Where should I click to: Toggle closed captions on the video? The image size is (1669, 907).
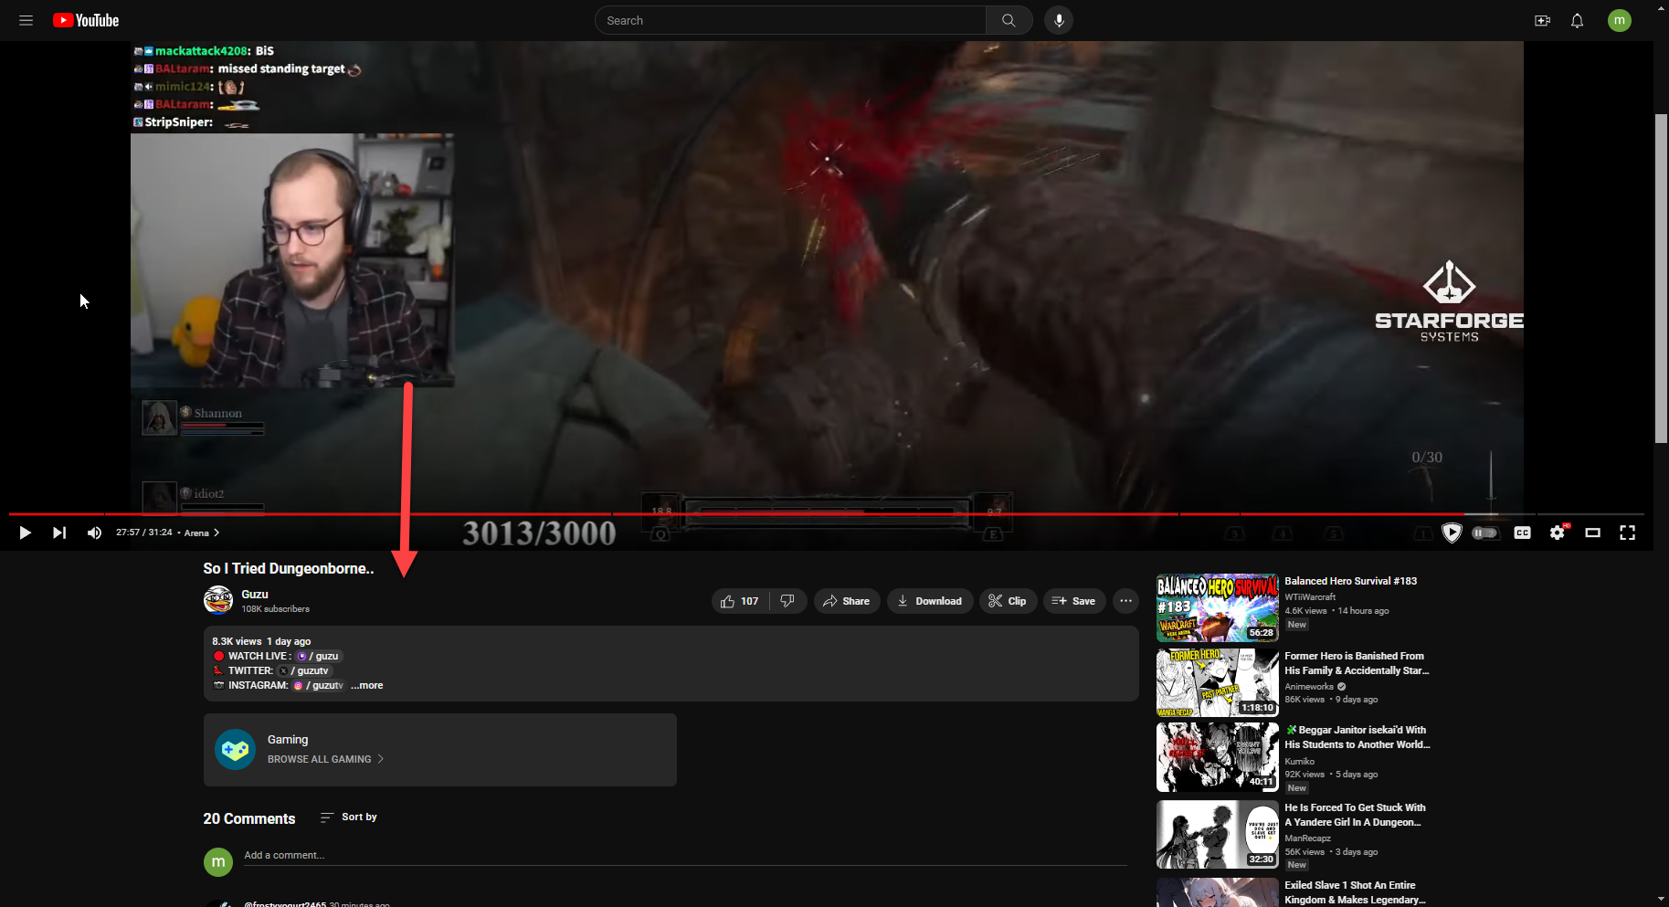click(1522, 533)
